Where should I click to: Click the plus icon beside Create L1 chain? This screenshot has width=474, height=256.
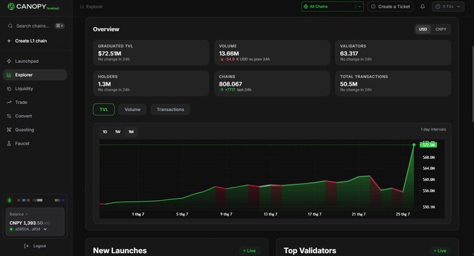(9, 41)
